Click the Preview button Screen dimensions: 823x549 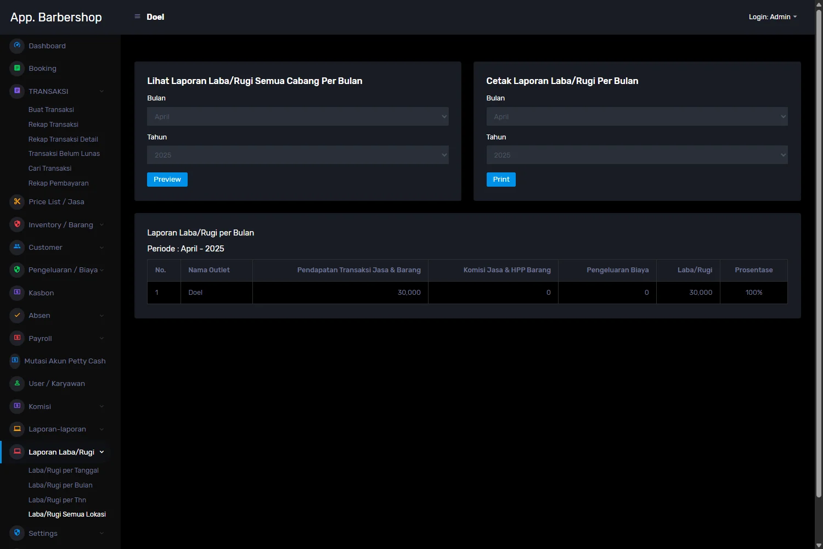pos(167,180)
